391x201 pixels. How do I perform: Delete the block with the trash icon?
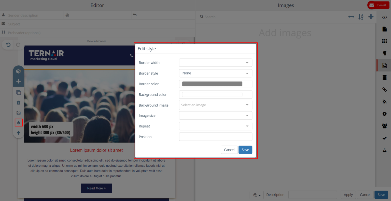pyautogui.click(x=18, y=103)
